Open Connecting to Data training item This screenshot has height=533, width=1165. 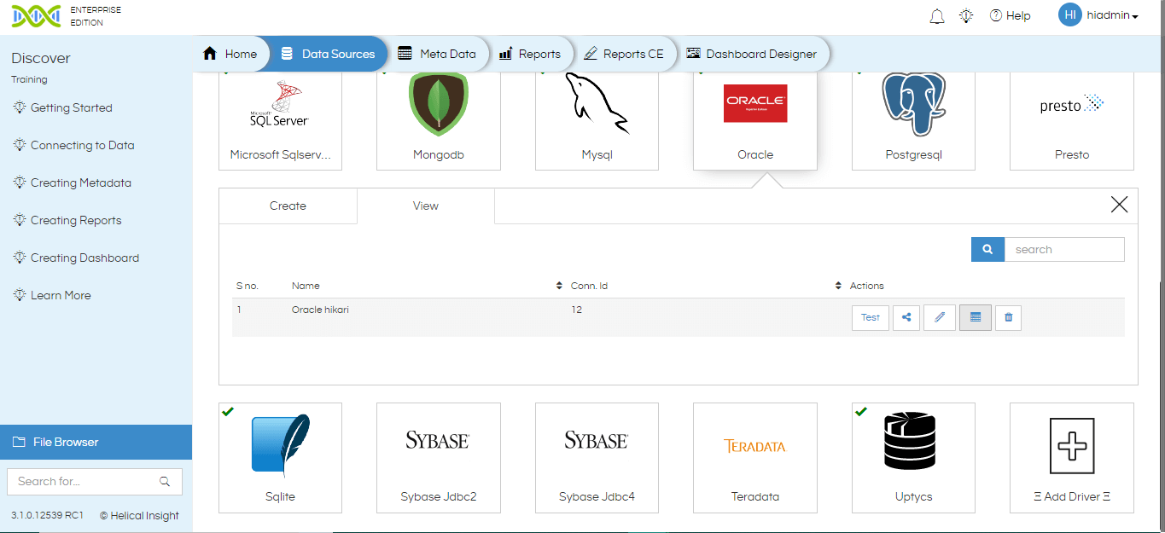(x=82, y=145)
